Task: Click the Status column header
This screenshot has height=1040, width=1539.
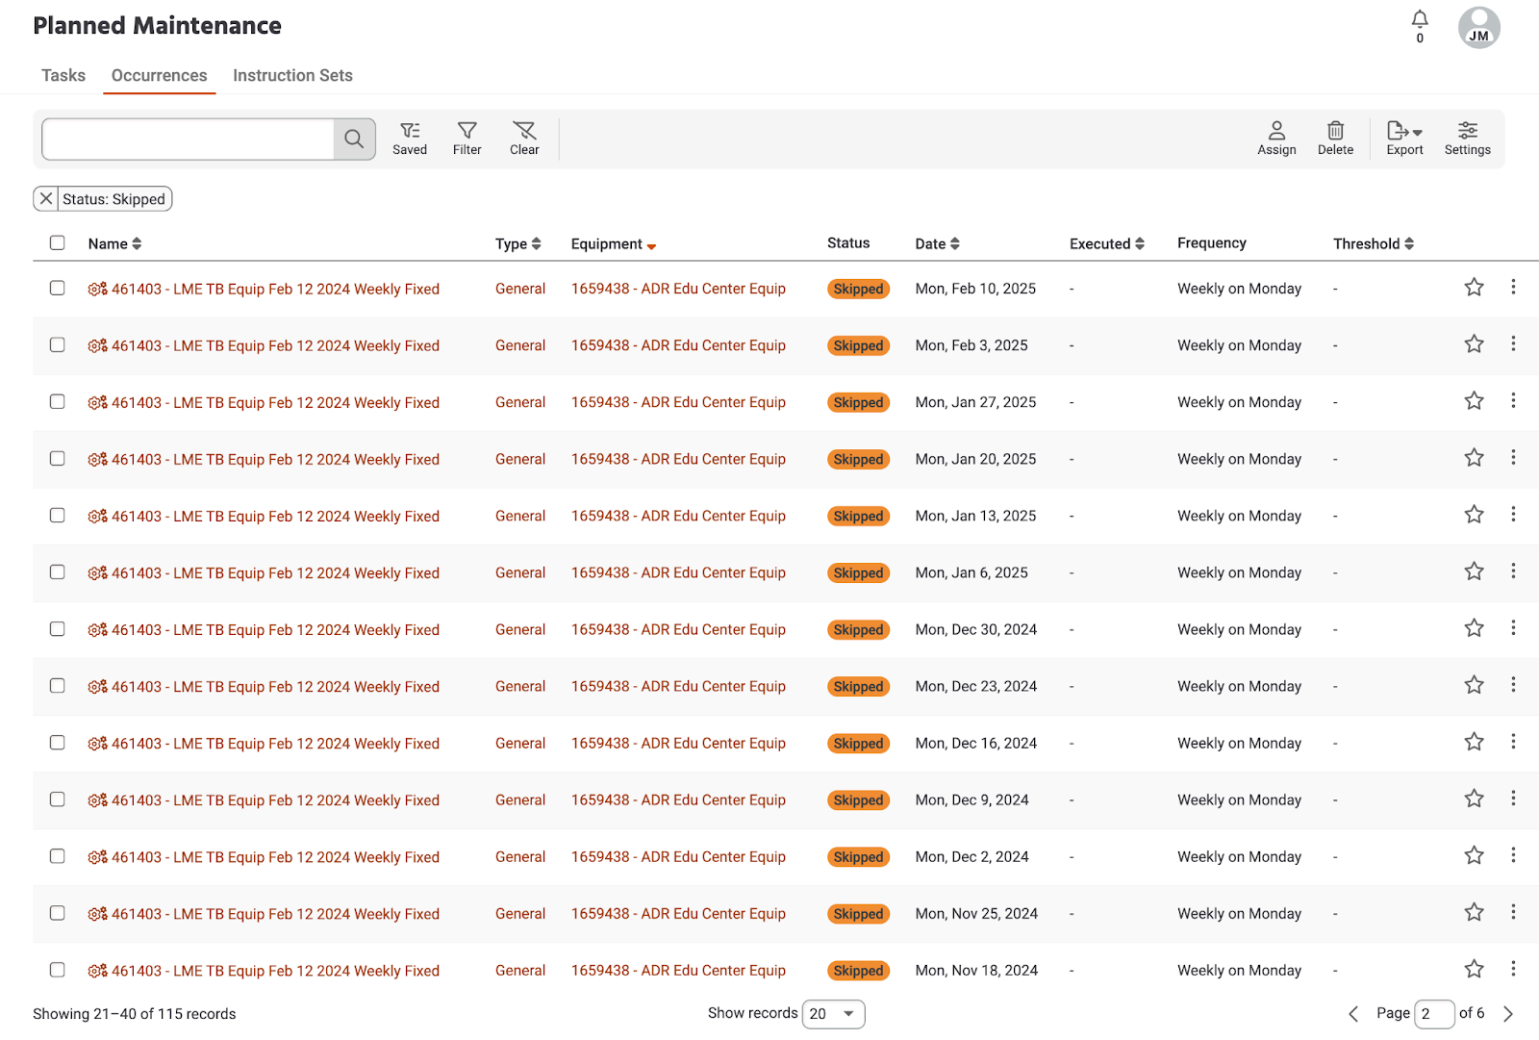Action: [x=848, y=243]
